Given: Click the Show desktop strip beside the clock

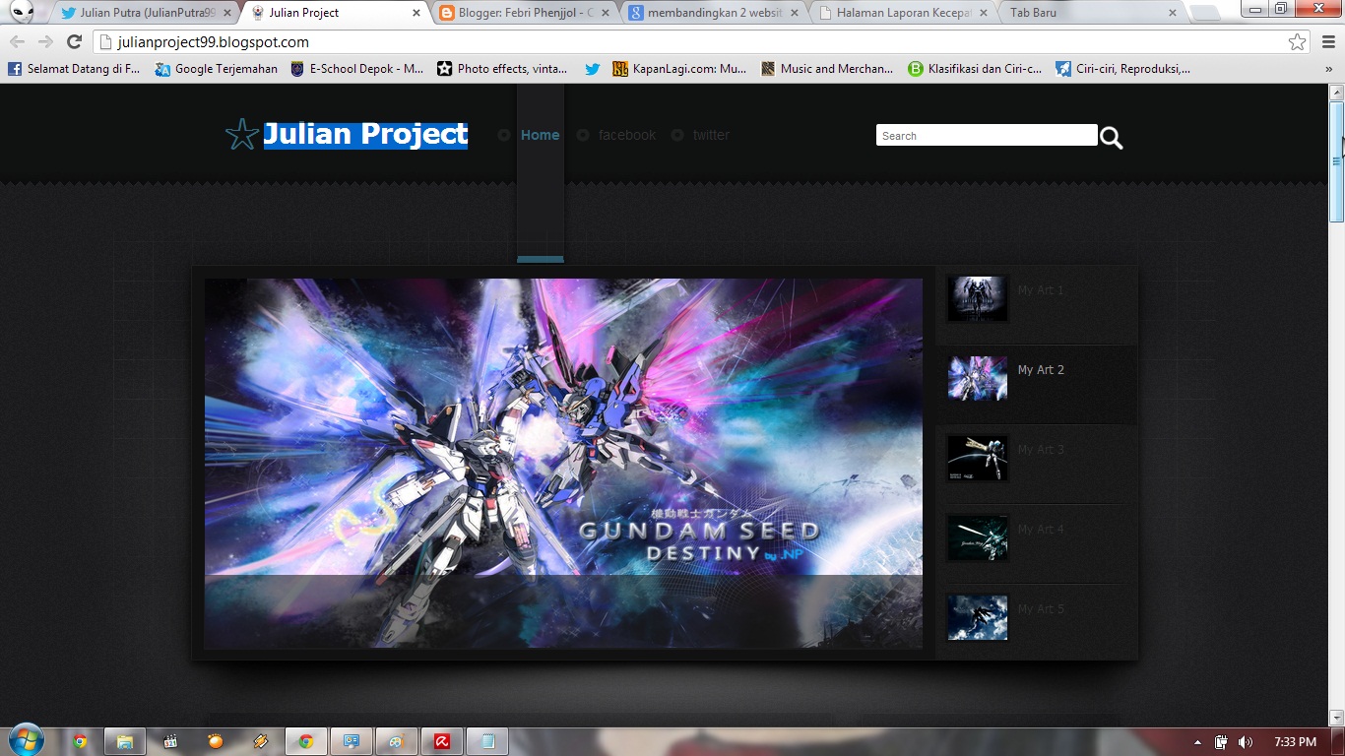Looking at the screenshot, I should coord(1338,741).
